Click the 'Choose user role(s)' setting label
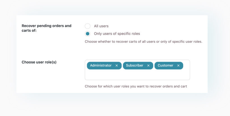The image size is (230, 116). [x=39, y=62]
